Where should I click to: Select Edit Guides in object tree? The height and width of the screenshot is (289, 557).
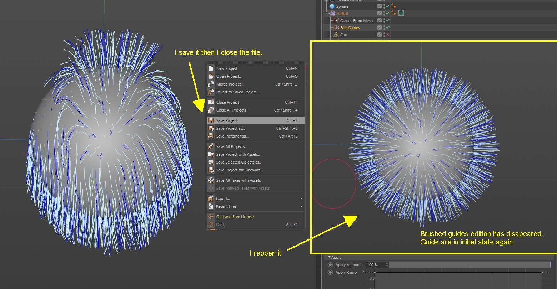(x=350, y=28)
